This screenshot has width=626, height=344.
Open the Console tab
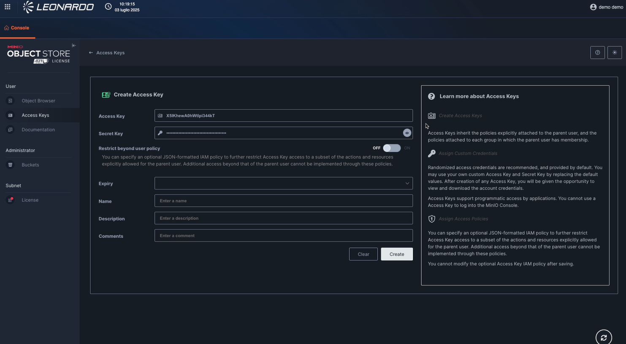coord(17,28)
